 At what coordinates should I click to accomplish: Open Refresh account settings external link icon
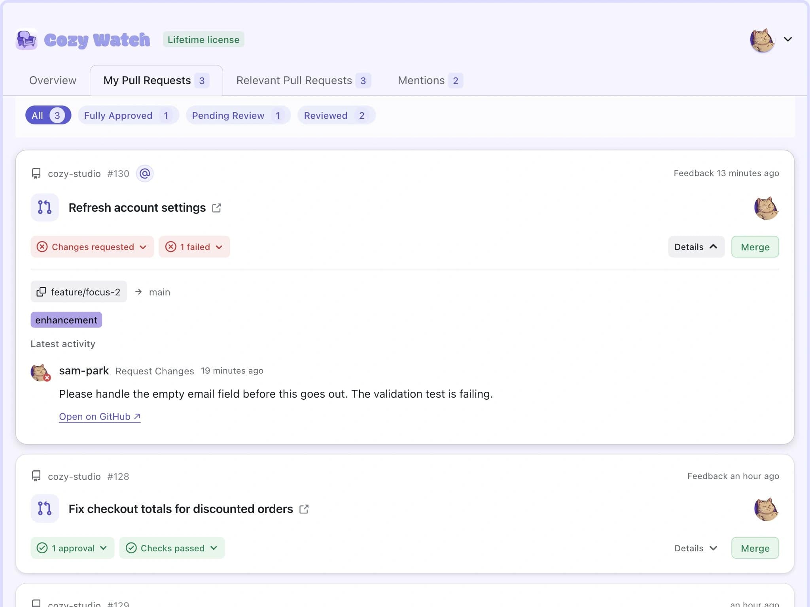click(216, 208)
